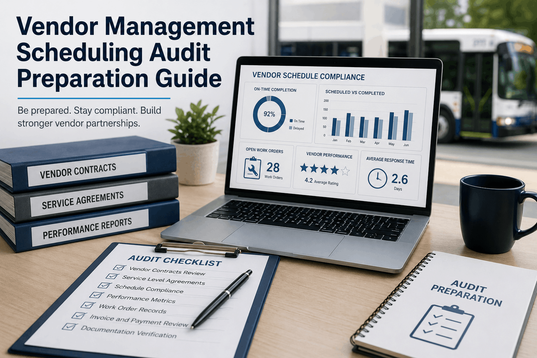This screenshot has height=358, width=537.
Task: Click the black pen on the clipboard
Action: pos(221,299)
